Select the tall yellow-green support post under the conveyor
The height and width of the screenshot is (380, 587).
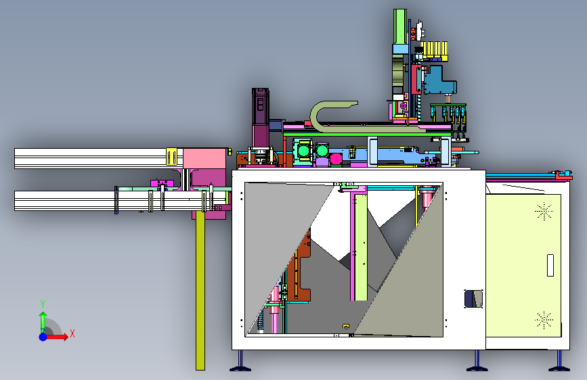[x=200, y=290]
